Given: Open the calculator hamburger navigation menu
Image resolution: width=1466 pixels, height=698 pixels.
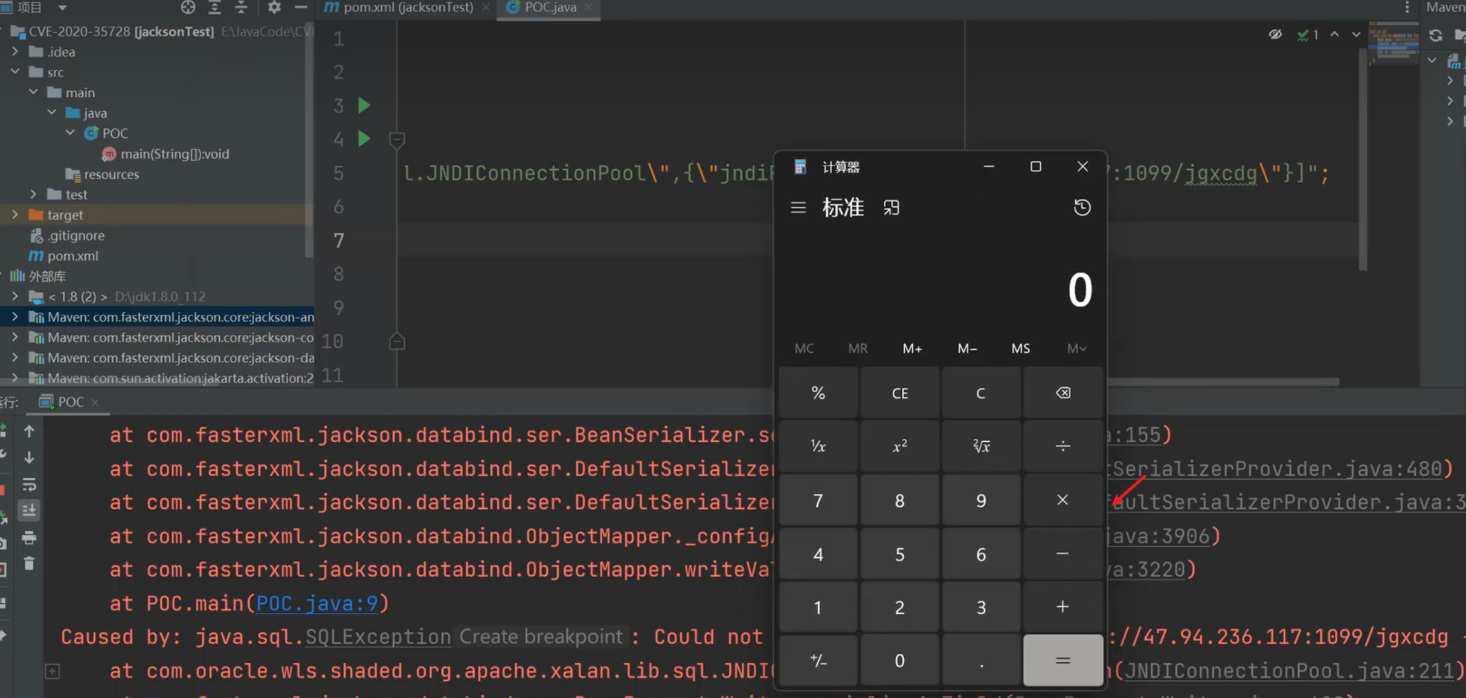Looking at the screenshot, I should pyautogui.click(x=798, y=207).
